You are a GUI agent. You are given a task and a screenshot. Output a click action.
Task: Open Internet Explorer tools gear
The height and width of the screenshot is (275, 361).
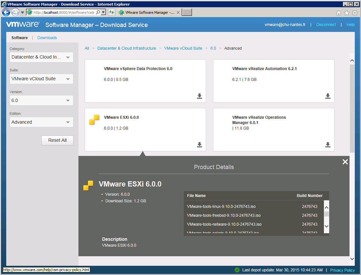(x=354, y=13)
